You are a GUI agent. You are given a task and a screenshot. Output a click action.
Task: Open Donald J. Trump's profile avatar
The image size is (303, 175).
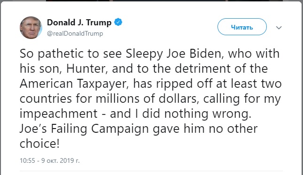pos(31,28)
